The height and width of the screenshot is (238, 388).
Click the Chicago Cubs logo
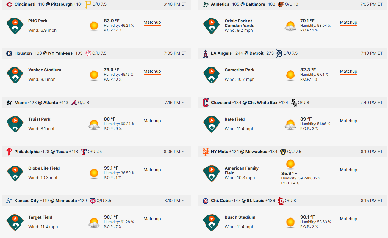pos(206,201)
